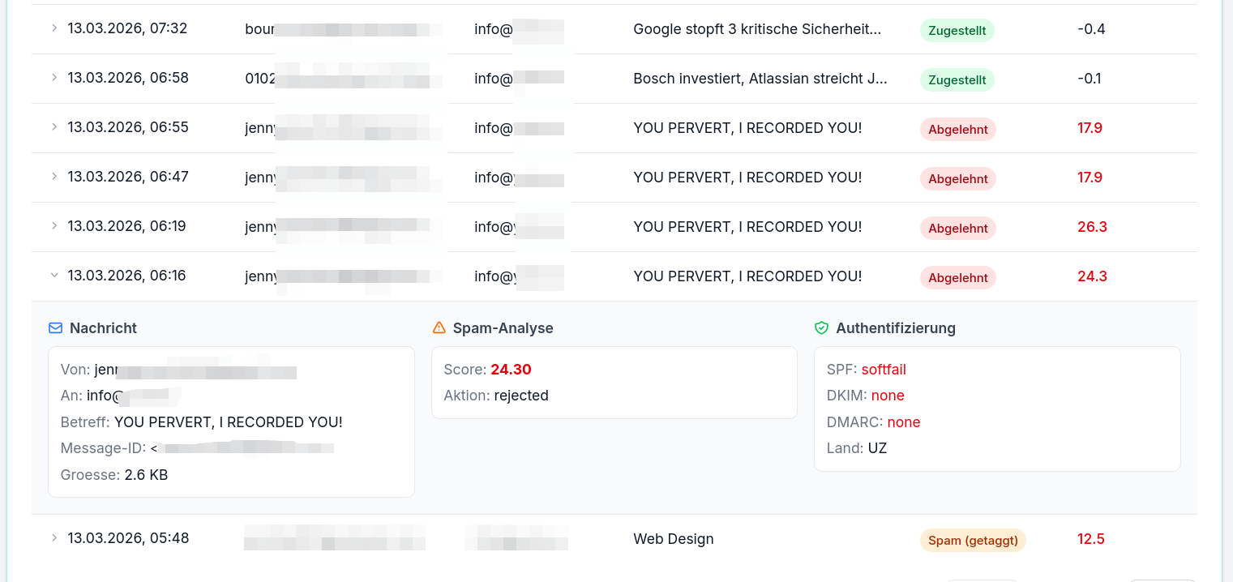
Task: Click the warning triangle icon beside Spam-Analyse
Action: [439, 327]
